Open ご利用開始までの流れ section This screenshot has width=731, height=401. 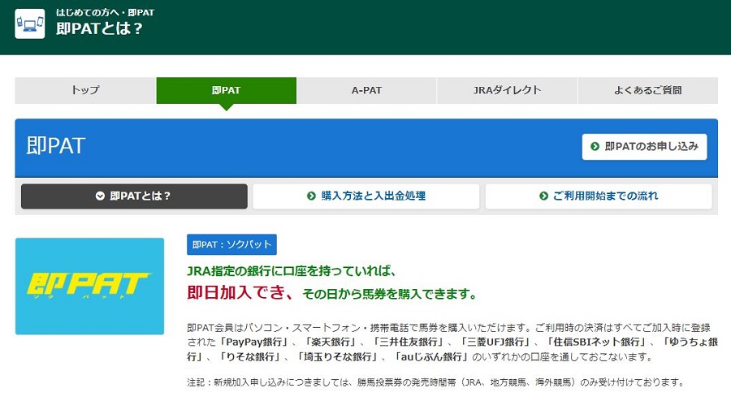[x=599, y=196]
